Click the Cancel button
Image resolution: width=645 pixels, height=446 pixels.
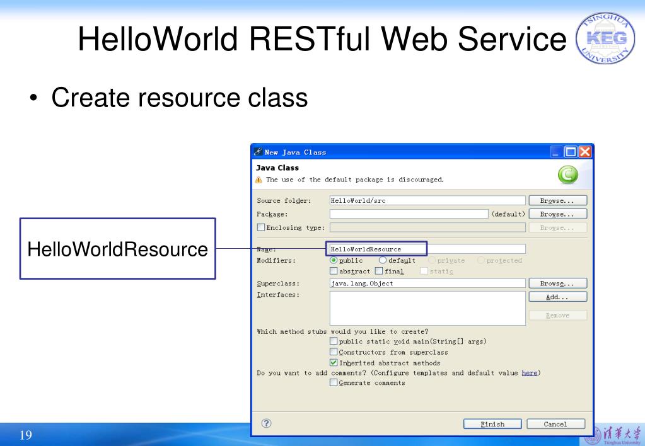[555, 424]
